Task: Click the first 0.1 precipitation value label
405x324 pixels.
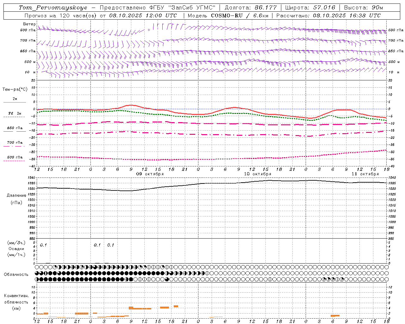Action: 43,245
